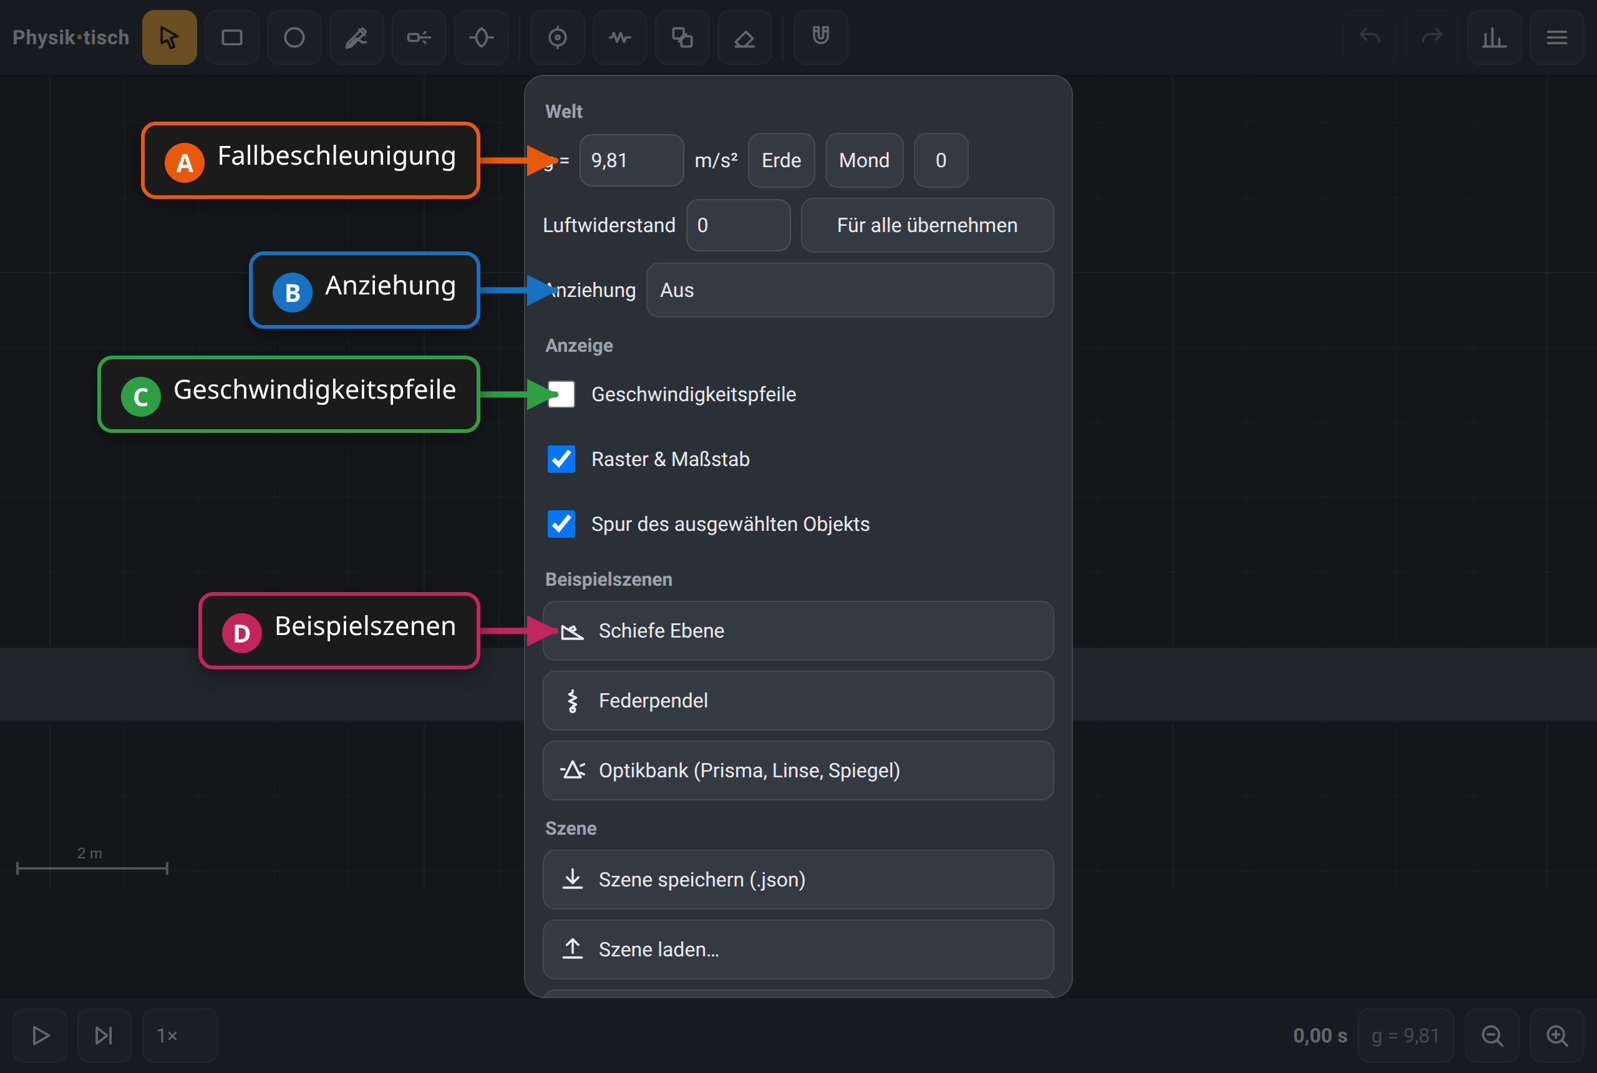This screenshot has width=1597, height=1073.
Task: Enable the Geschwindigkeitspfeile checkbox
Action: point(561,394)
